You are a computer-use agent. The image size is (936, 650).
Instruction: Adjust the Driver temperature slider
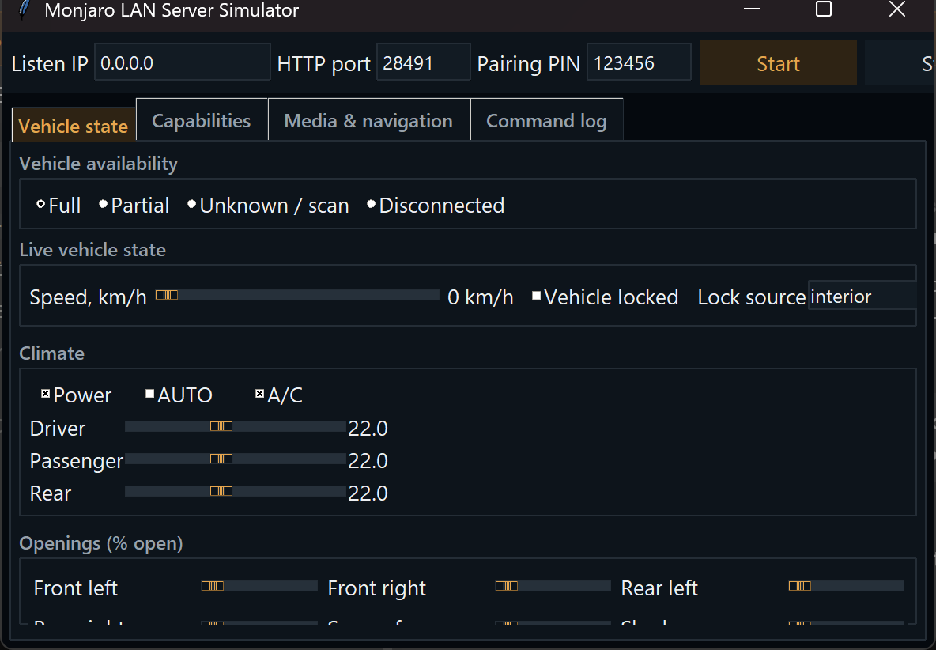pyautogui.click(x=236, y=426)
